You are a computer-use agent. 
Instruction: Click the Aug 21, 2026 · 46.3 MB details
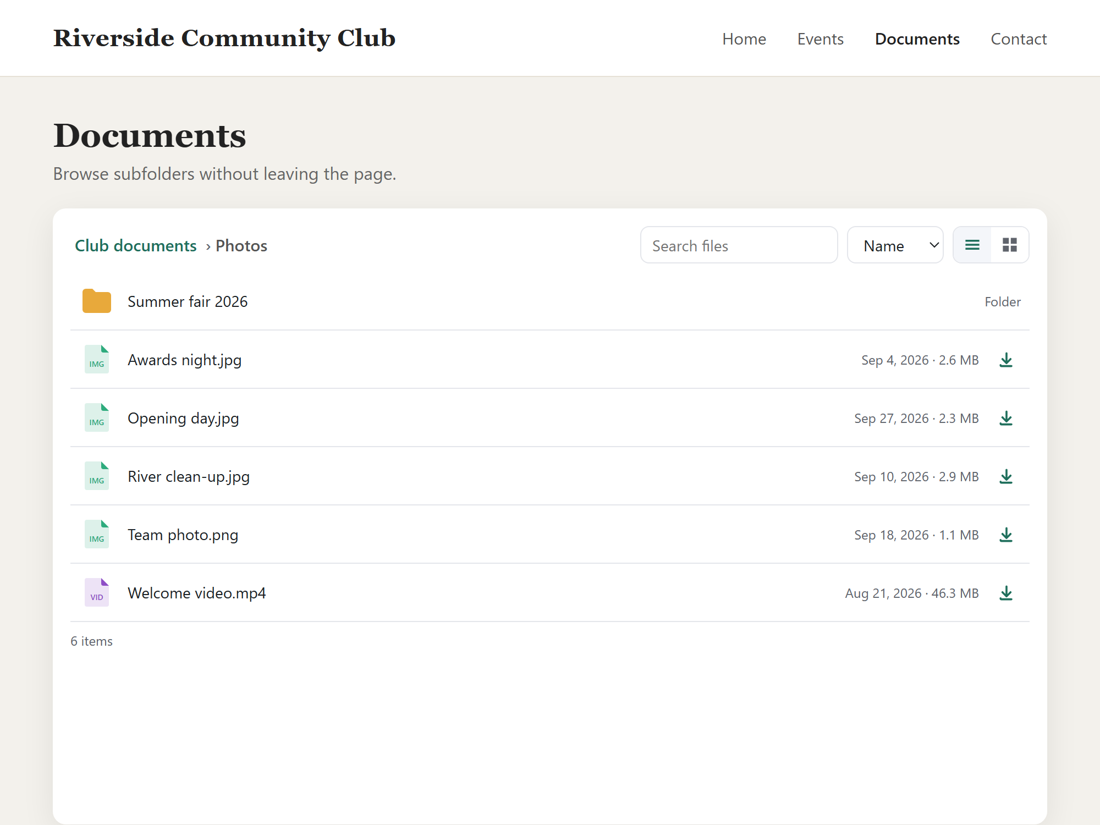coord(912,593)
